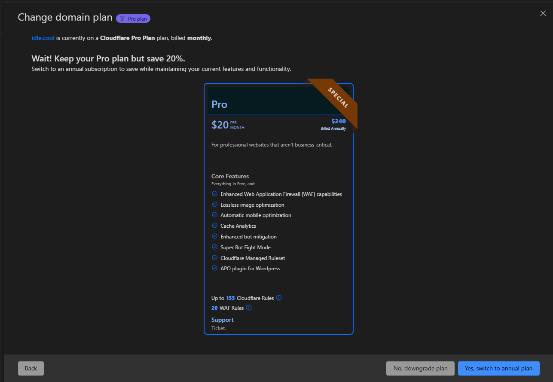Click the Change domain plan title
This screenshot has width=553, height=382.
coord(65,18)
